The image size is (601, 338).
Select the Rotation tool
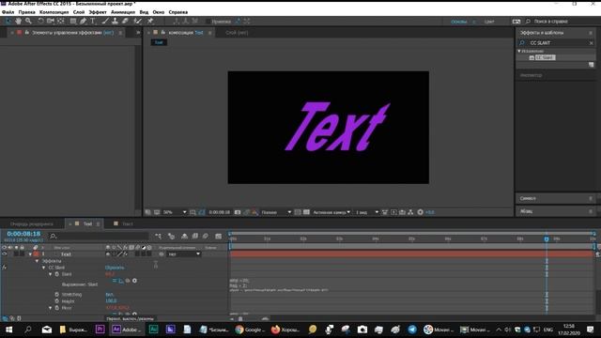click(40, 21)
